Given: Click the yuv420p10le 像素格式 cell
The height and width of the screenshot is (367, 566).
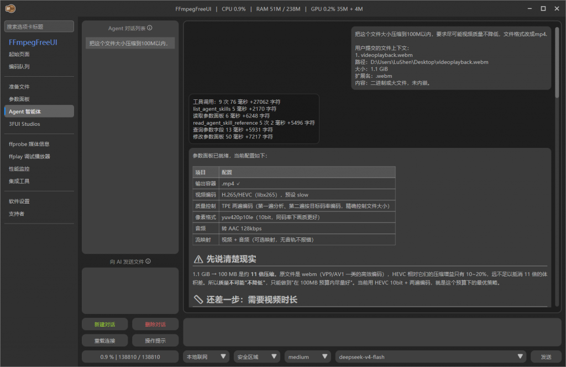Looking at the screenshot, I should click(x=307, y=217).
